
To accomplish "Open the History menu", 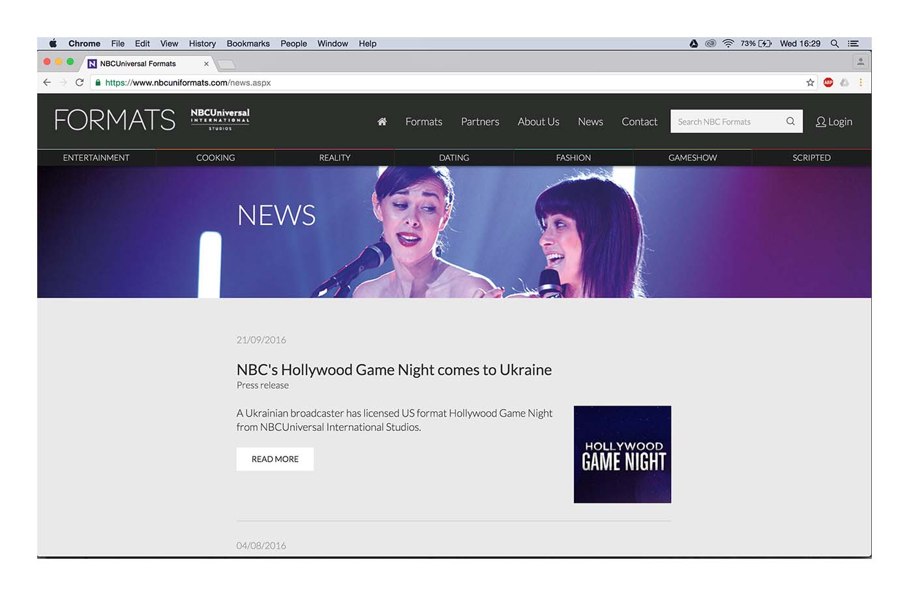I will 202,44.
